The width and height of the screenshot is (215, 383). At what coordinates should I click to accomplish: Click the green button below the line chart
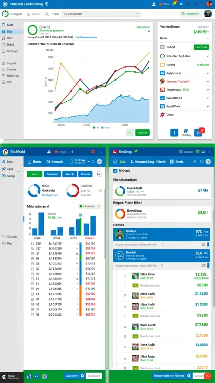click(142, 133)
